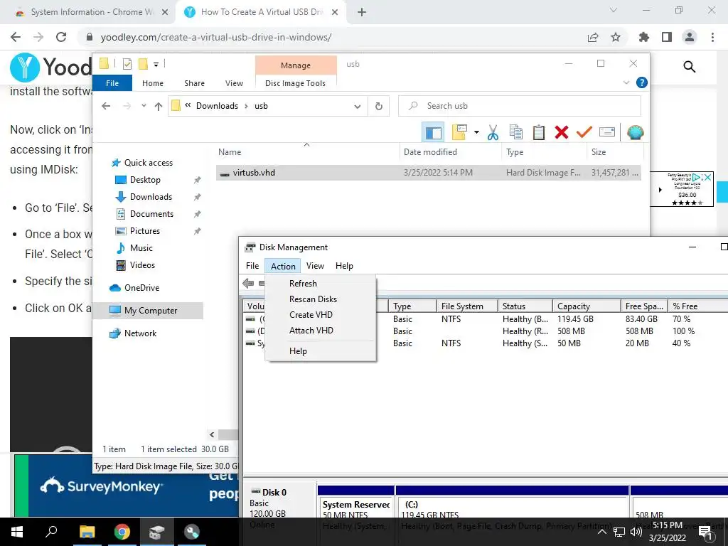Click the back arrow in Disk Management toolbar
This screenshot has width=728, height=546.
[248, 283]
